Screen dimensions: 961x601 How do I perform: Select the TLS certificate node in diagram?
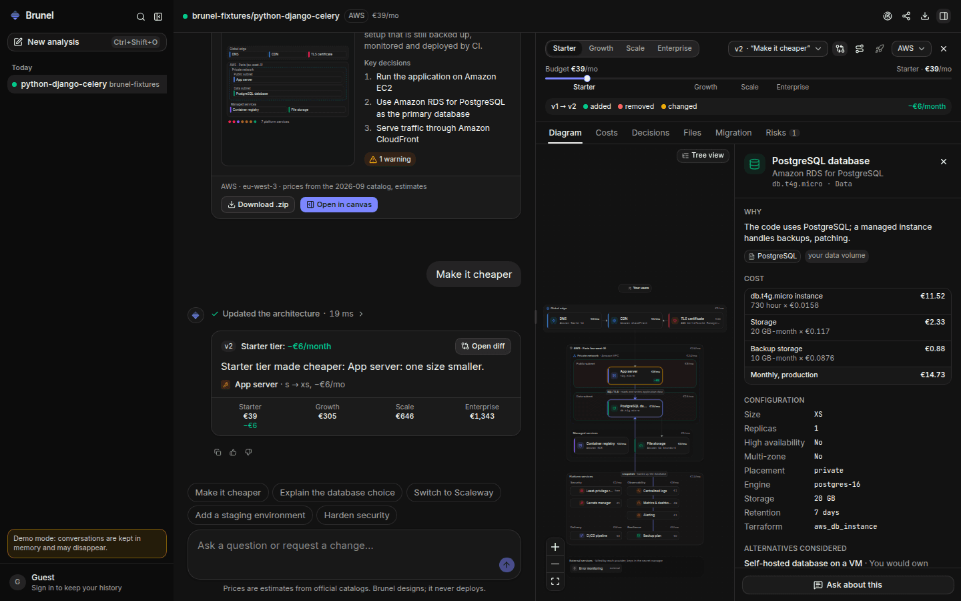pos(696,321)
